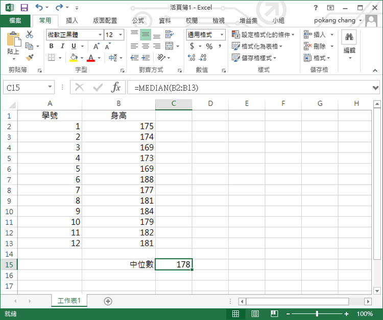The width and height of the screenshot is (383, 320).
Task: Select cell B7 containing 188
Action: pos(118,179)
